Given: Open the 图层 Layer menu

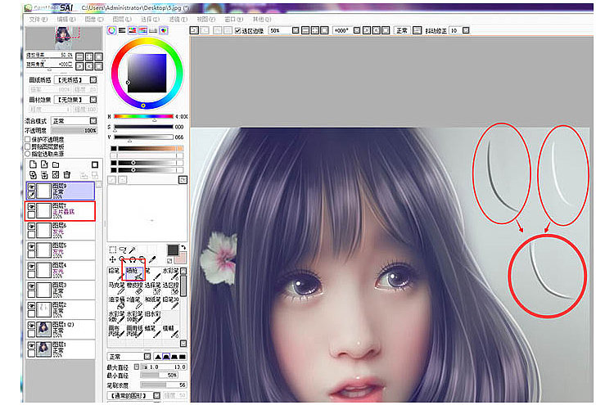Looking at the screenshot, I should point(122,19).
